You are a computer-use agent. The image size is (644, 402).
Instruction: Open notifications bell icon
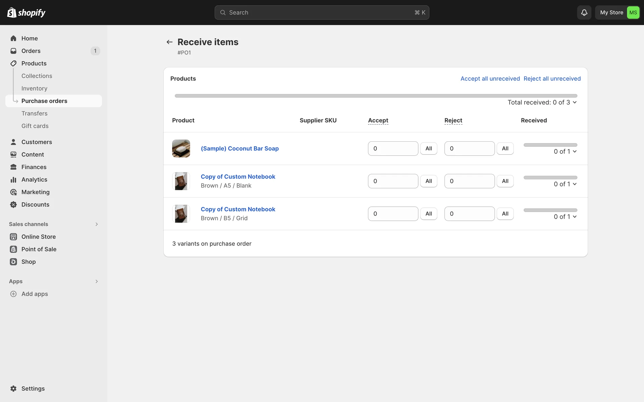(x=584, y=12)
